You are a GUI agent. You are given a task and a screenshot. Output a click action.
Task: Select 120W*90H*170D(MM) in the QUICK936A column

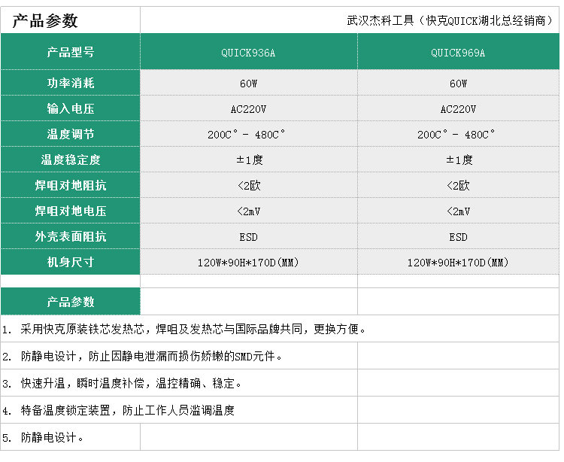(248, 263)
